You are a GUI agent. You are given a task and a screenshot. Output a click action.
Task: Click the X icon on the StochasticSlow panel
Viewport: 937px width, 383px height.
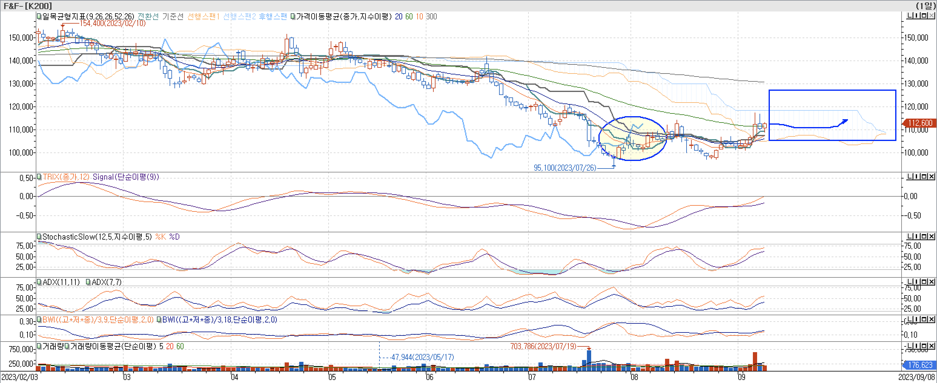pyautogui.click(x=932, y=237)
